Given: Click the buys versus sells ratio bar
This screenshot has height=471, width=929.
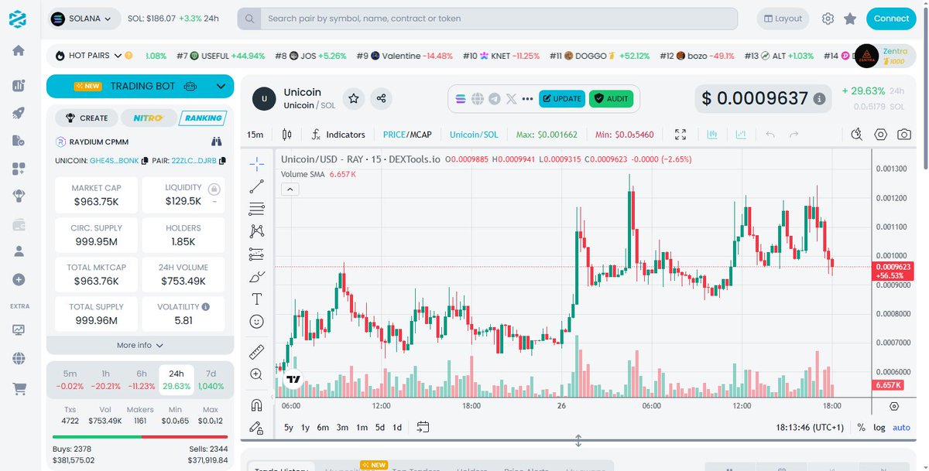Looking at the screenshot, I should click(140, 437).
